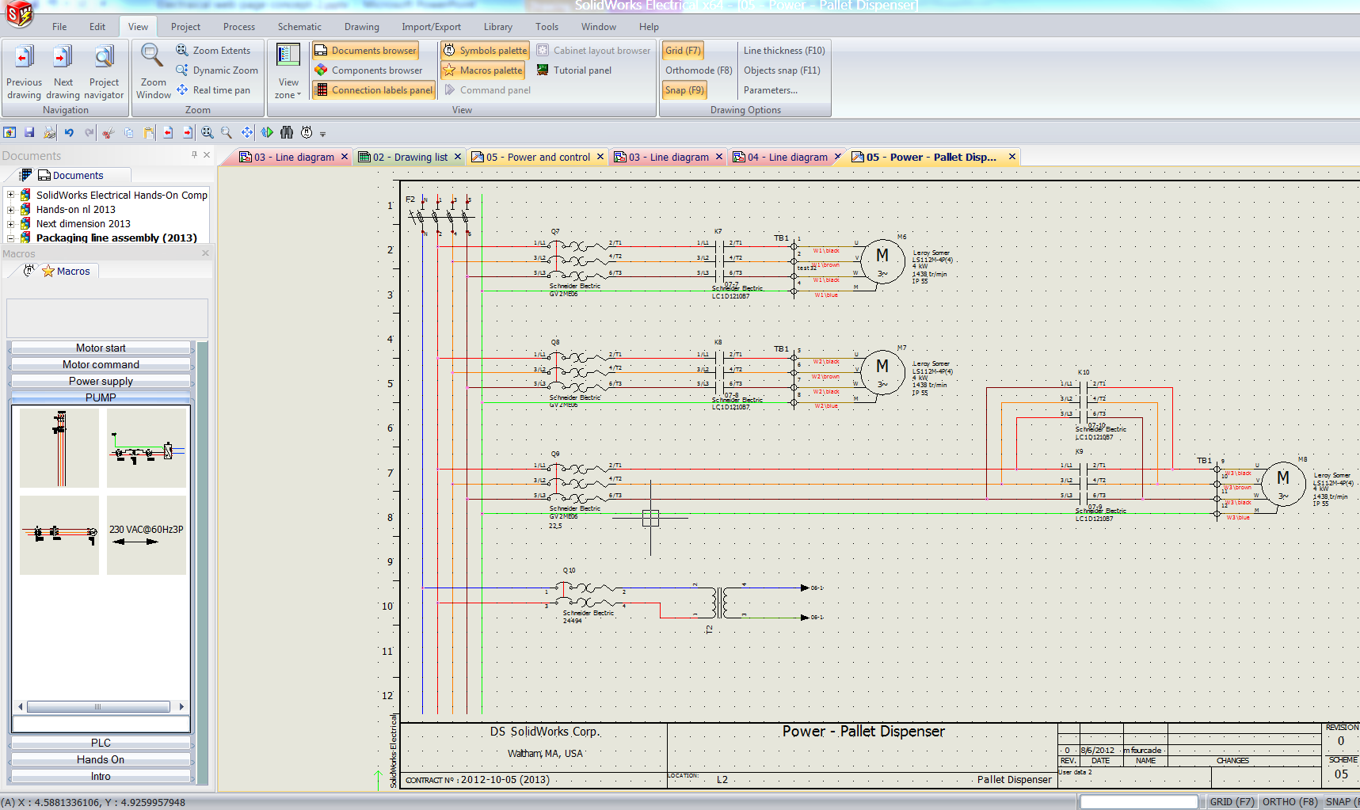The height and width of the screenshot is (810, 1360).
Task: Expand the PLC macro group
Action: click(x=101, y=743)
